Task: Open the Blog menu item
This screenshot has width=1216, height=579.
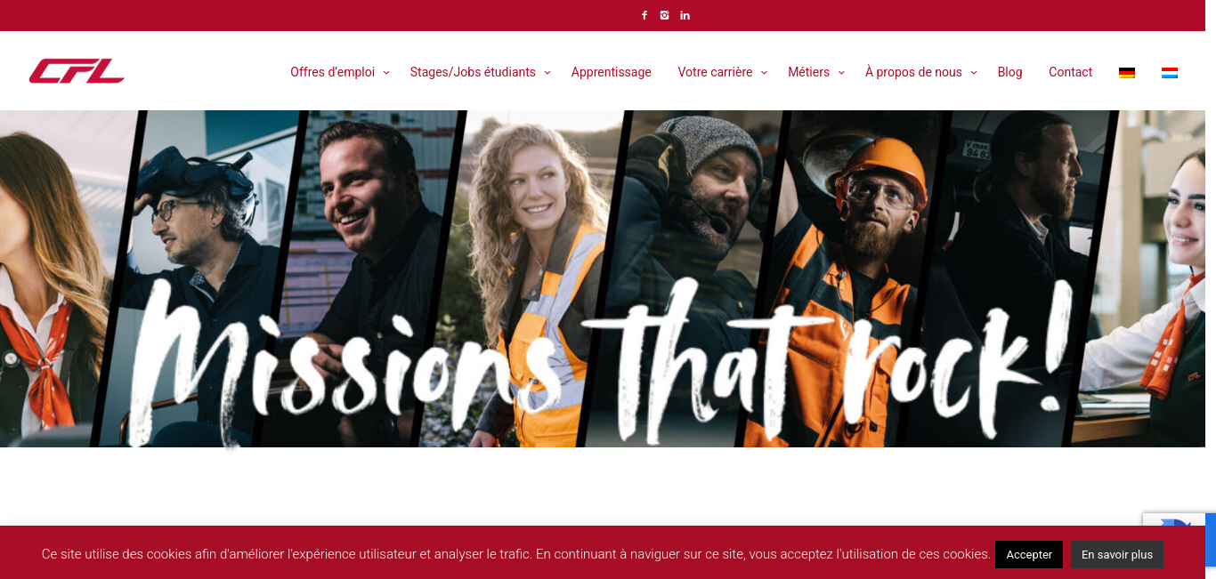Action: (1010, 72)
